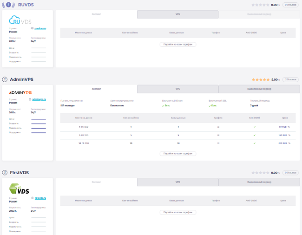This screenshot has width=302, height=235.
Task: Select the Хостинг tab for AdminVPS
Action: click(x=96, y=89)
